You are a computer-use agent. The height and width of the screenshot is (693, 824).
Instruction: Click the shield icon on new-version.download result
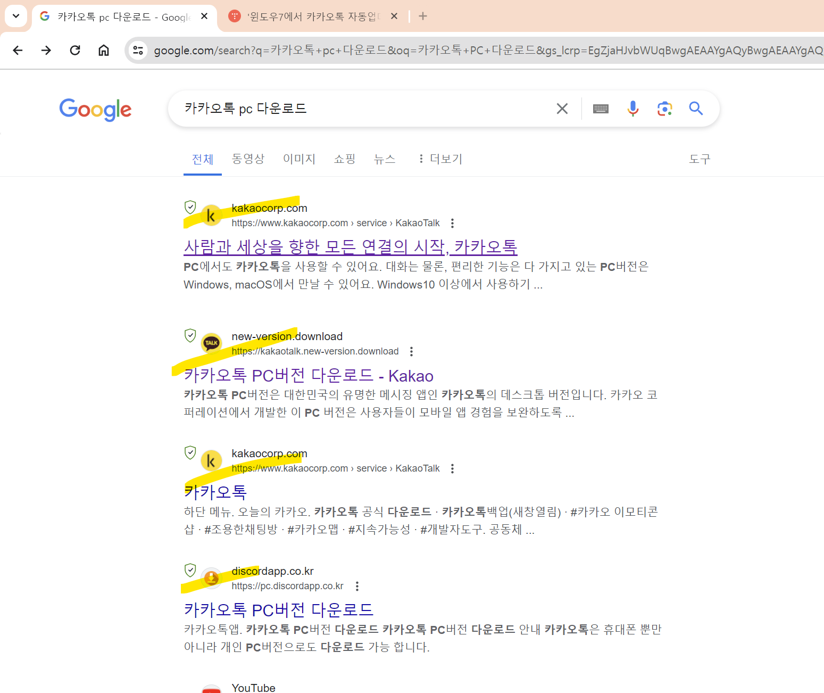pyautogui.click(x=190, y=335)
